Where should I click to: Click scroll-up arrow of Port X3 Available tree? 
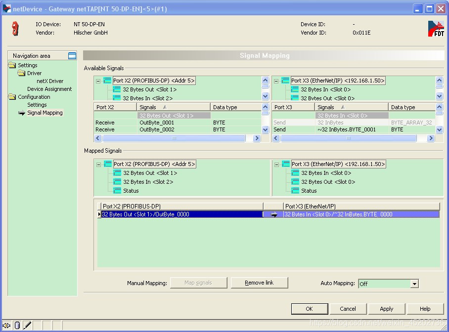point(439,80)
